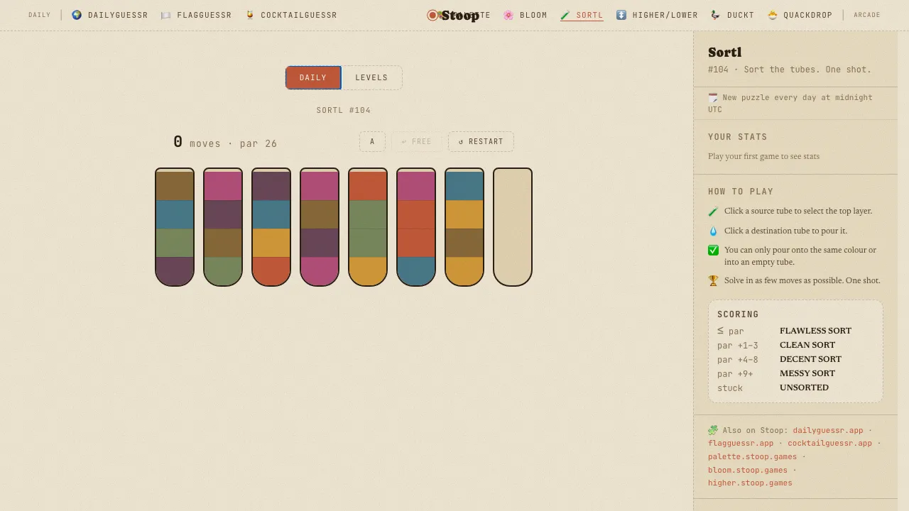Open DailyGuessr via its globe icon
The width and height of the screenshot is (909, 511).
coord(77,15)
